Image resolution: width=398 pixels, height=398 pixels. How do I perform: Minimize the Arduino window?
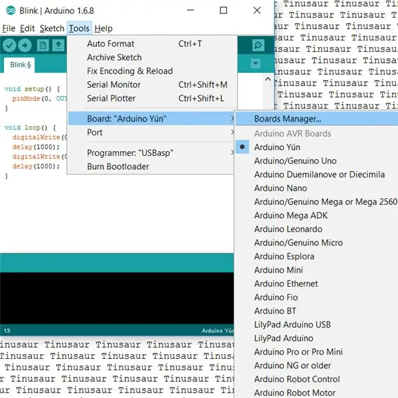(x=190, y=11)
